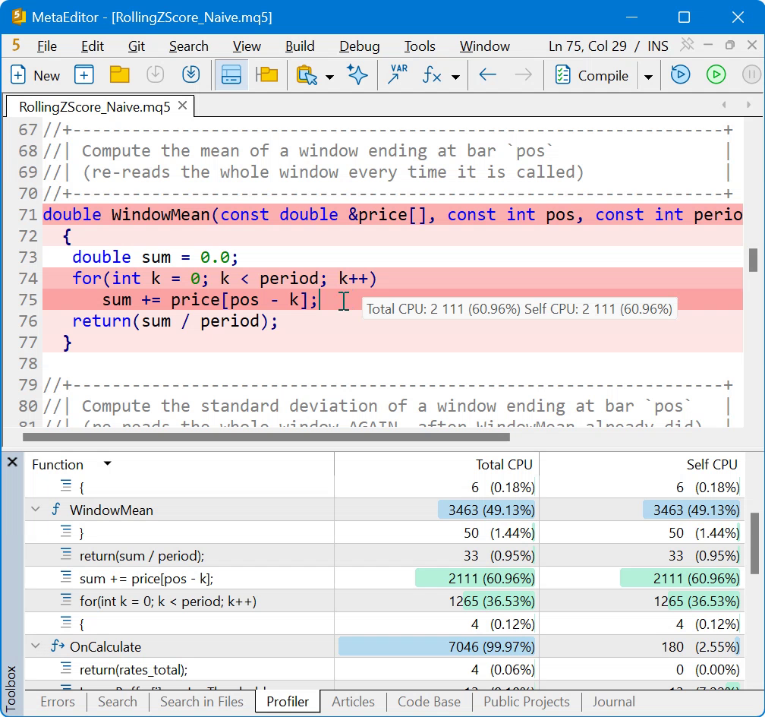Image resolution: width=765 pixels, height=717 pixels.
Task: Click the Save All download arrow icon
Action: [x=190, y=75]
